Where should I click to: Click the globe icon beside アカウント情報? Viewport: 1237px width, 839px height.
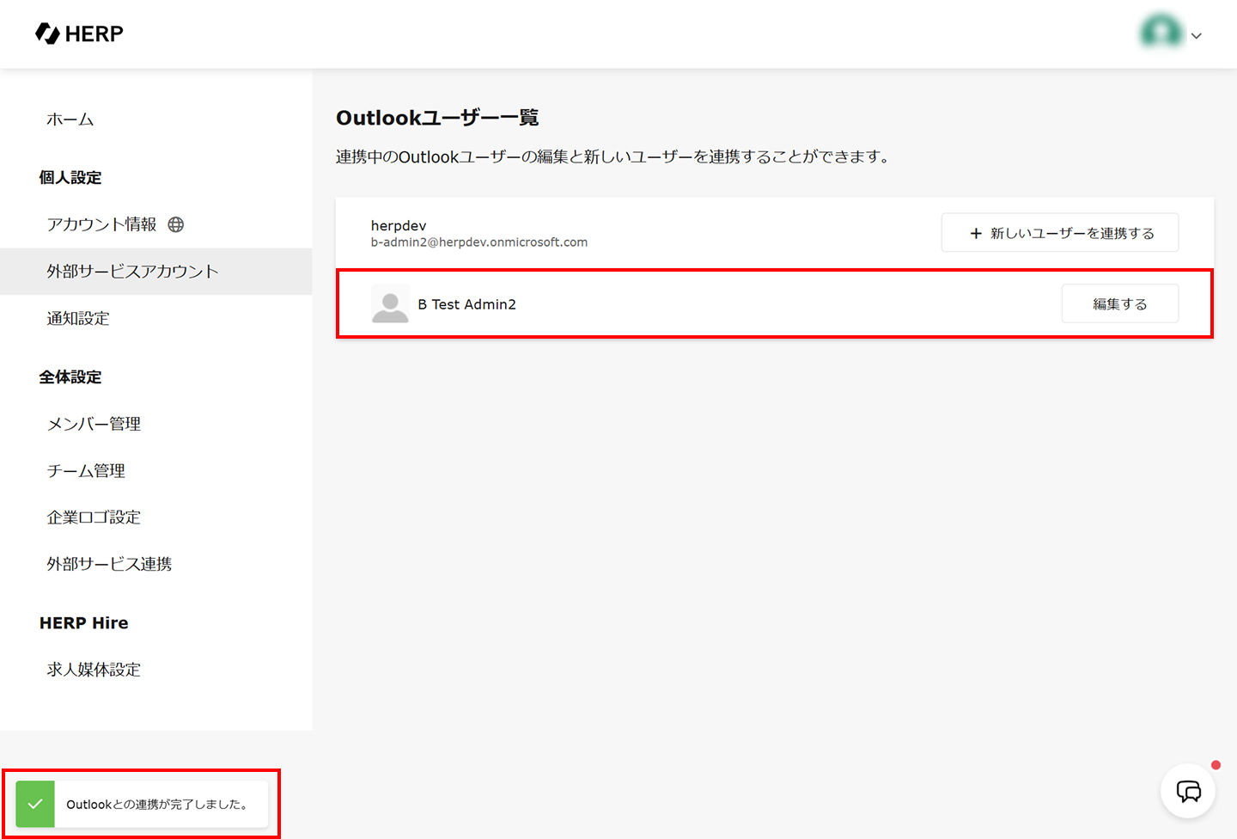176,224
